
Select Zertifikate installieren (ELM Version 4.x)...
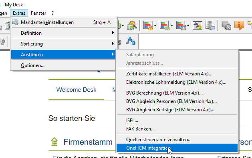click(177, 74)
